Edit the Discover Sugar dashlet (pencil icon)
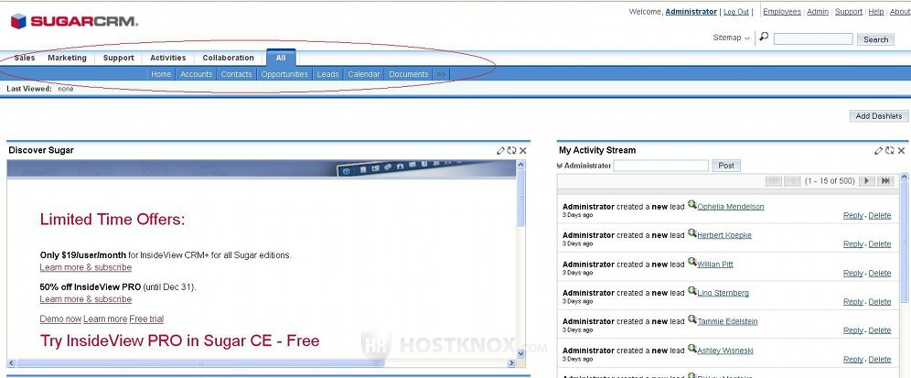This screenshot has width=911, height=378. tap(501, 151)
